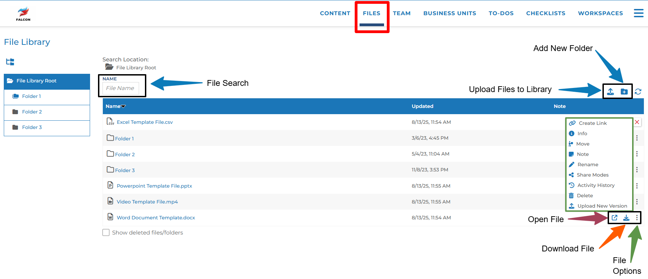This screenshot has height=279, width=648.
Task: Download the Word Document Template file
Action: (x=626, y=218)
